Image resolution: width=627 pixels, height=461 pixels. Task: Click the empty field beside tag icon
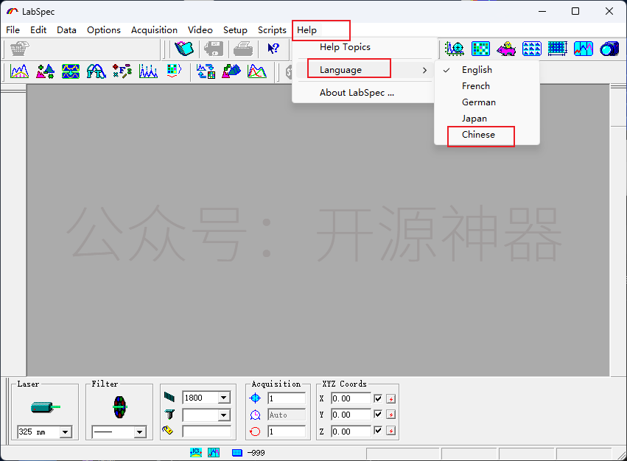[206, 432]
